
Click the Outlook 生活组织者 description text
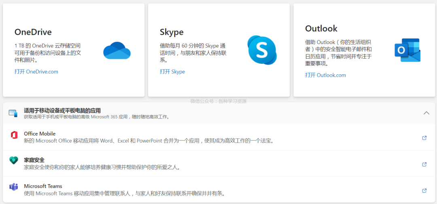339,53
